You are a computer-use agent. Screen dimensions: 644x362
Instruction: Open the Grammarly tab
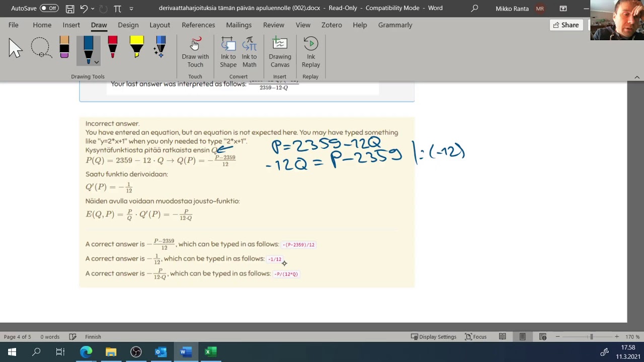click(395, 25)
